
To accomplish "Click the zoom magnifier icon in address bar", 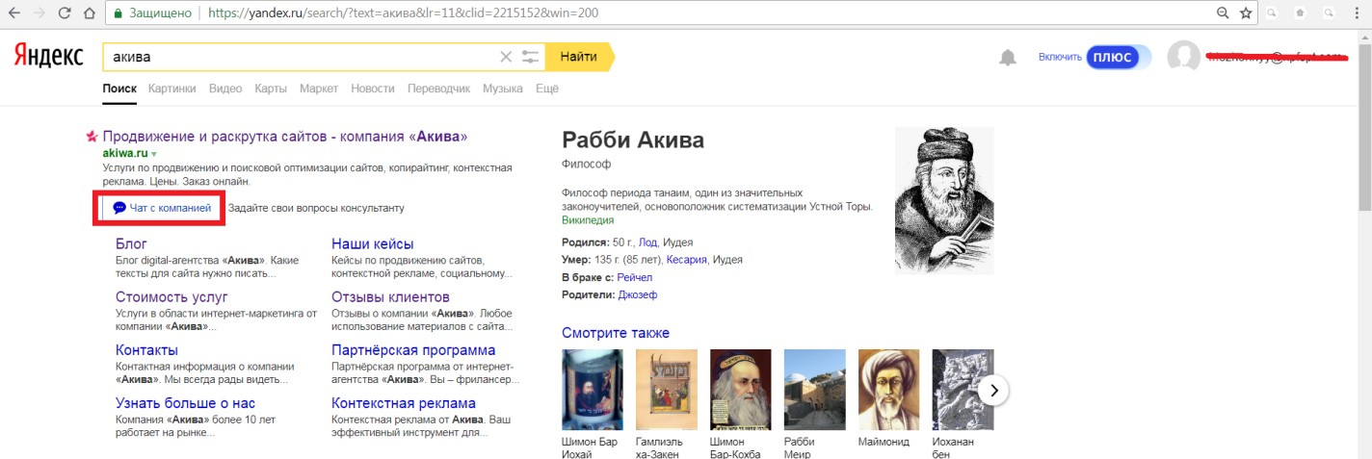I will click(1223, 13).
